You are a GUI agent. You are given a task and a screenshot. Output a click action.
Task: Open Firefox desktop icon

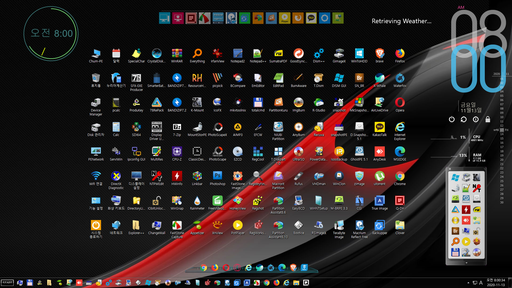[400, 56]
